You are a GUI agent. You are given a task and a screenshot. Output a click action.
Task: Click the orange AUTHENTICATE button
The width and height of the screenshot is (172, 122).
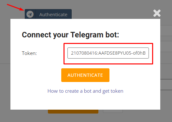pyautogui.click(x=85, y=75)
